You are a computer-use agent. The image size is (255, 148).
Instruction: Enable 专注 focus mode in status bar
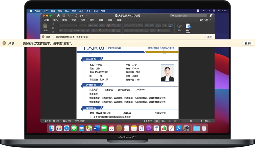point(148,121)
